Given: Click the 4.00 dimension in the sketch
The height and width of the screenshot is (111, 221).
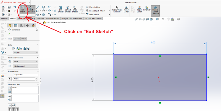Looking at the screenshot, I should tap(153, 43).
